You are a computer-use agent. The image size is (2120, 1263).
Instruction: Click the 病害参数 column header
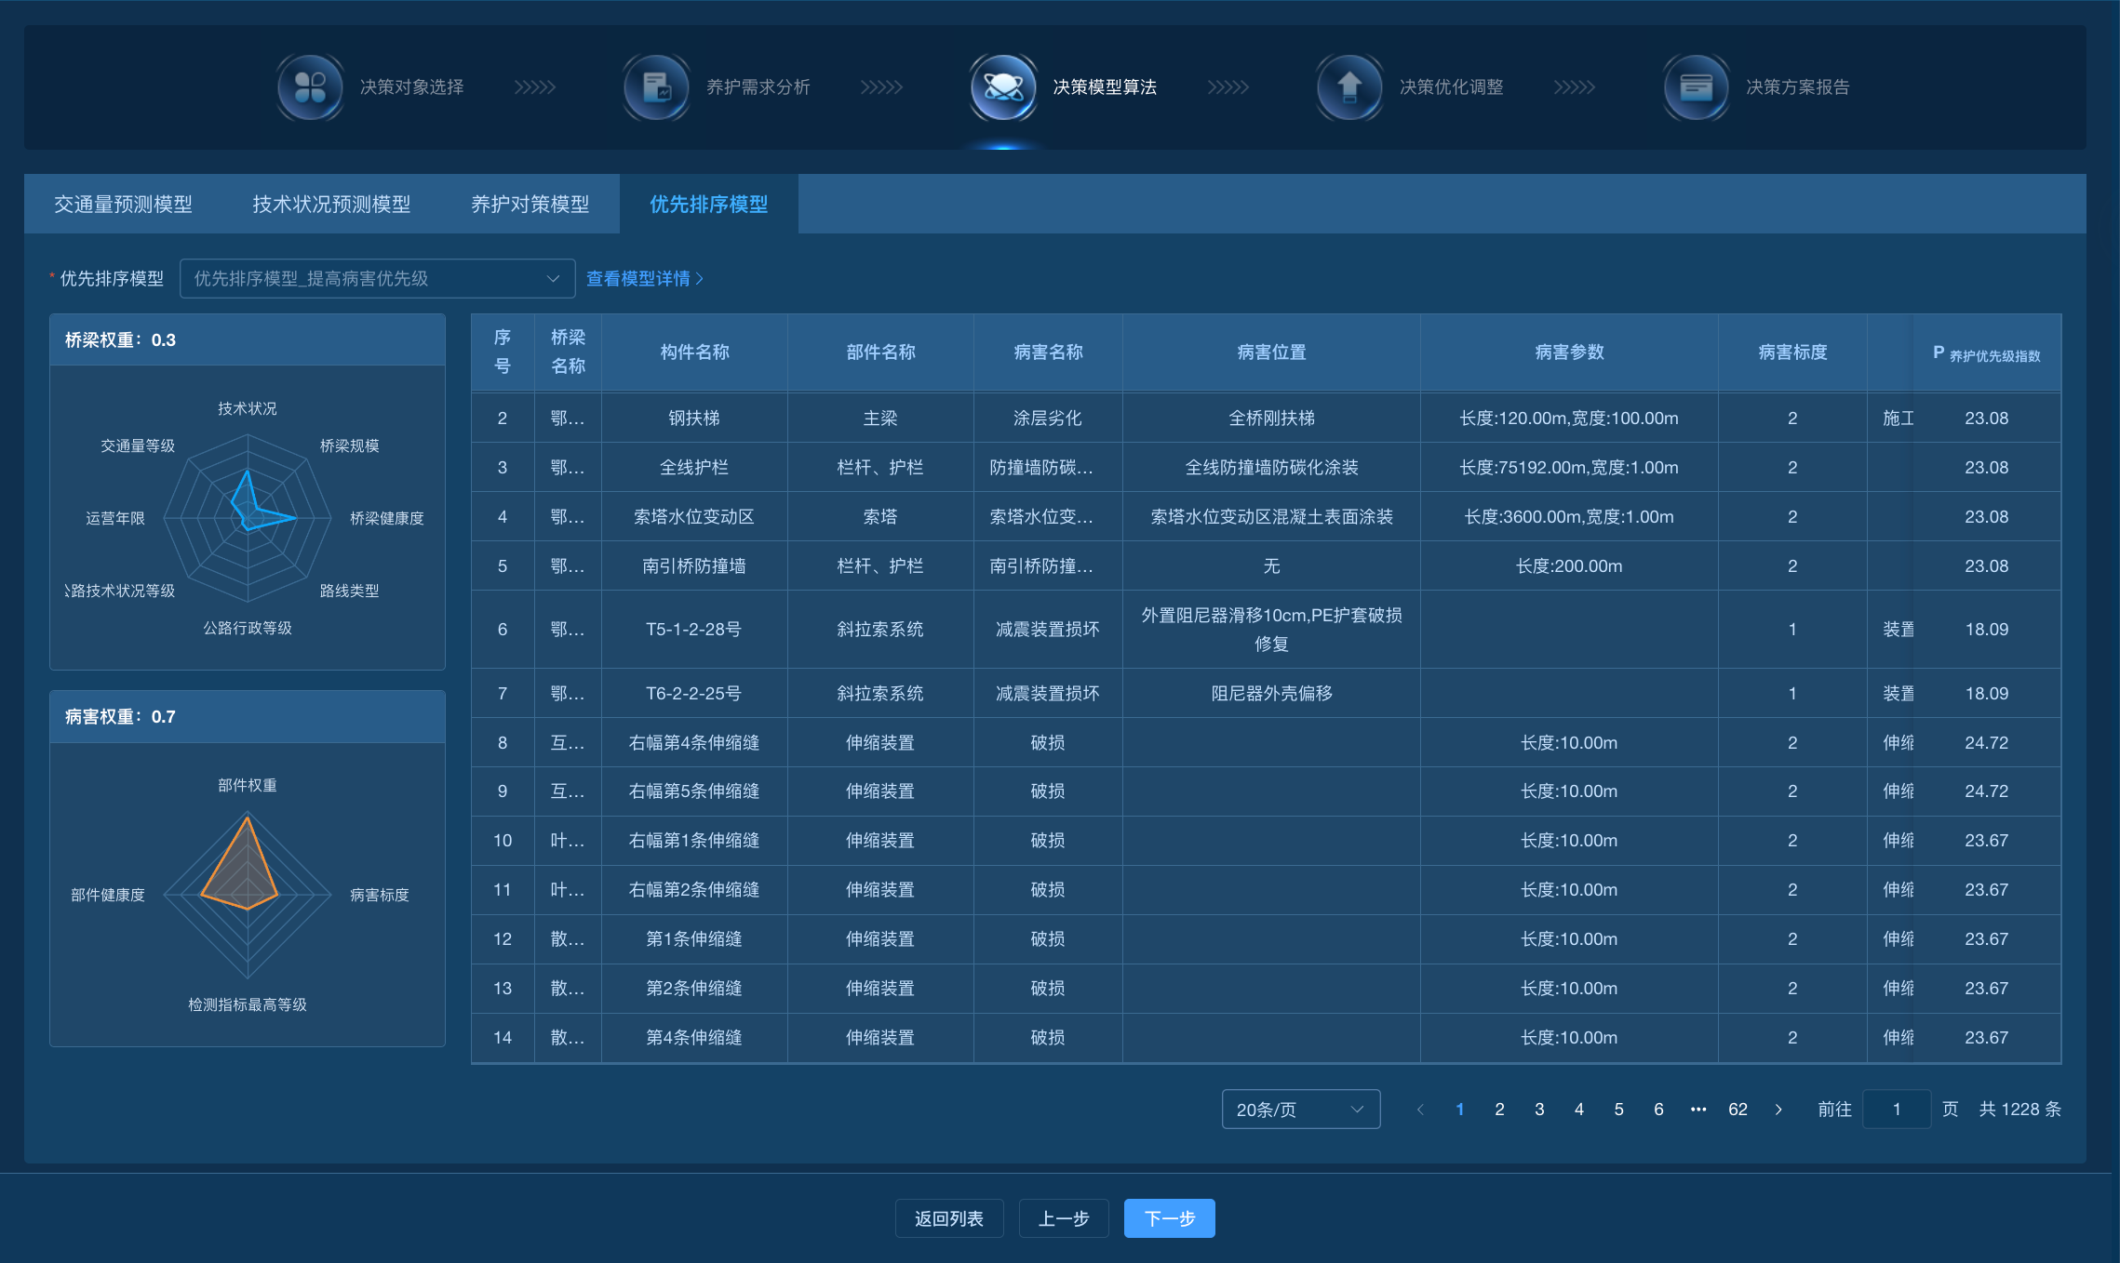tap(1569, 352)
